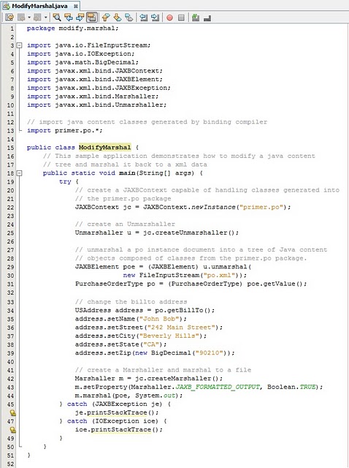The height and width of the screenshot is (468, 349).
Task: Open the Forward navigation dropdown arrow
Action: [45, 18]
